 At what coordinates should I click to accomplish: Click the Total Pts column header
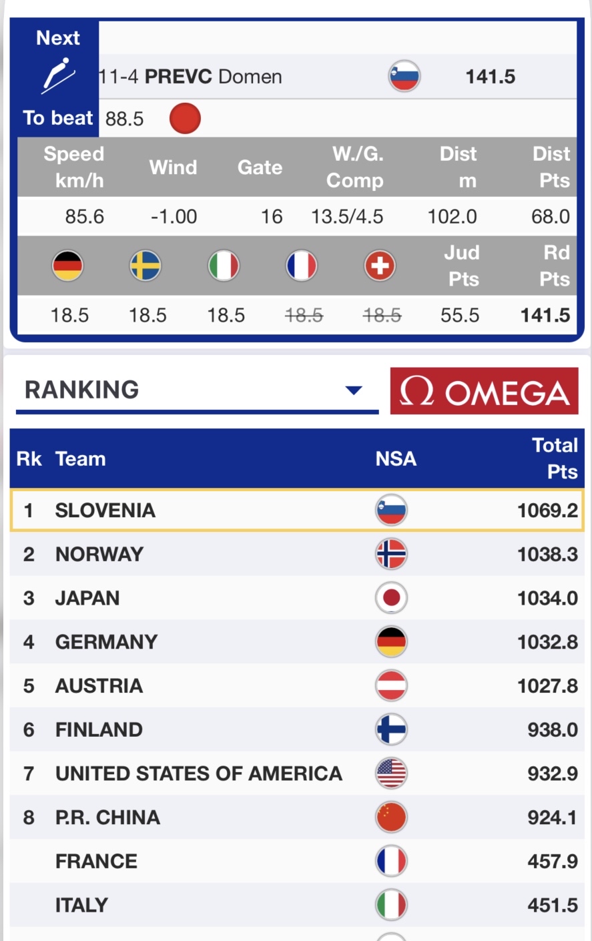click(554, 458)
